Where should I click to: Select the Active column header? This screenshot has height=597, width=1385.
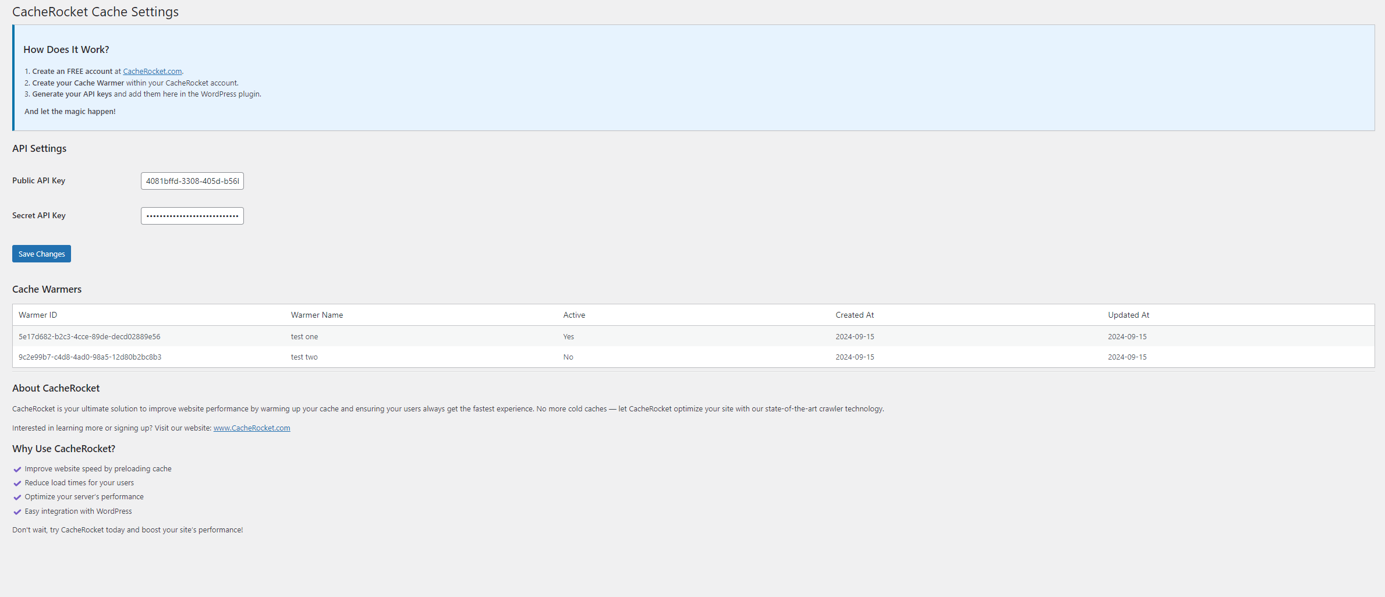[x=574, y=315]
